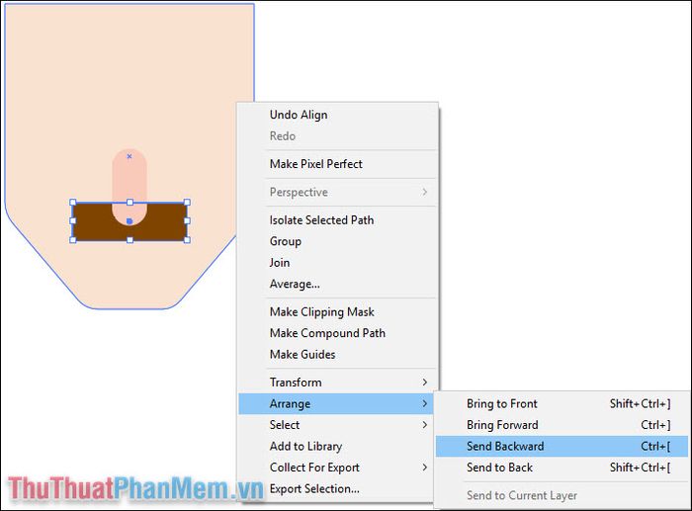Expand the Arrange submenu arrow
This screenshot has width=692, height=511.
pos(424,404)
